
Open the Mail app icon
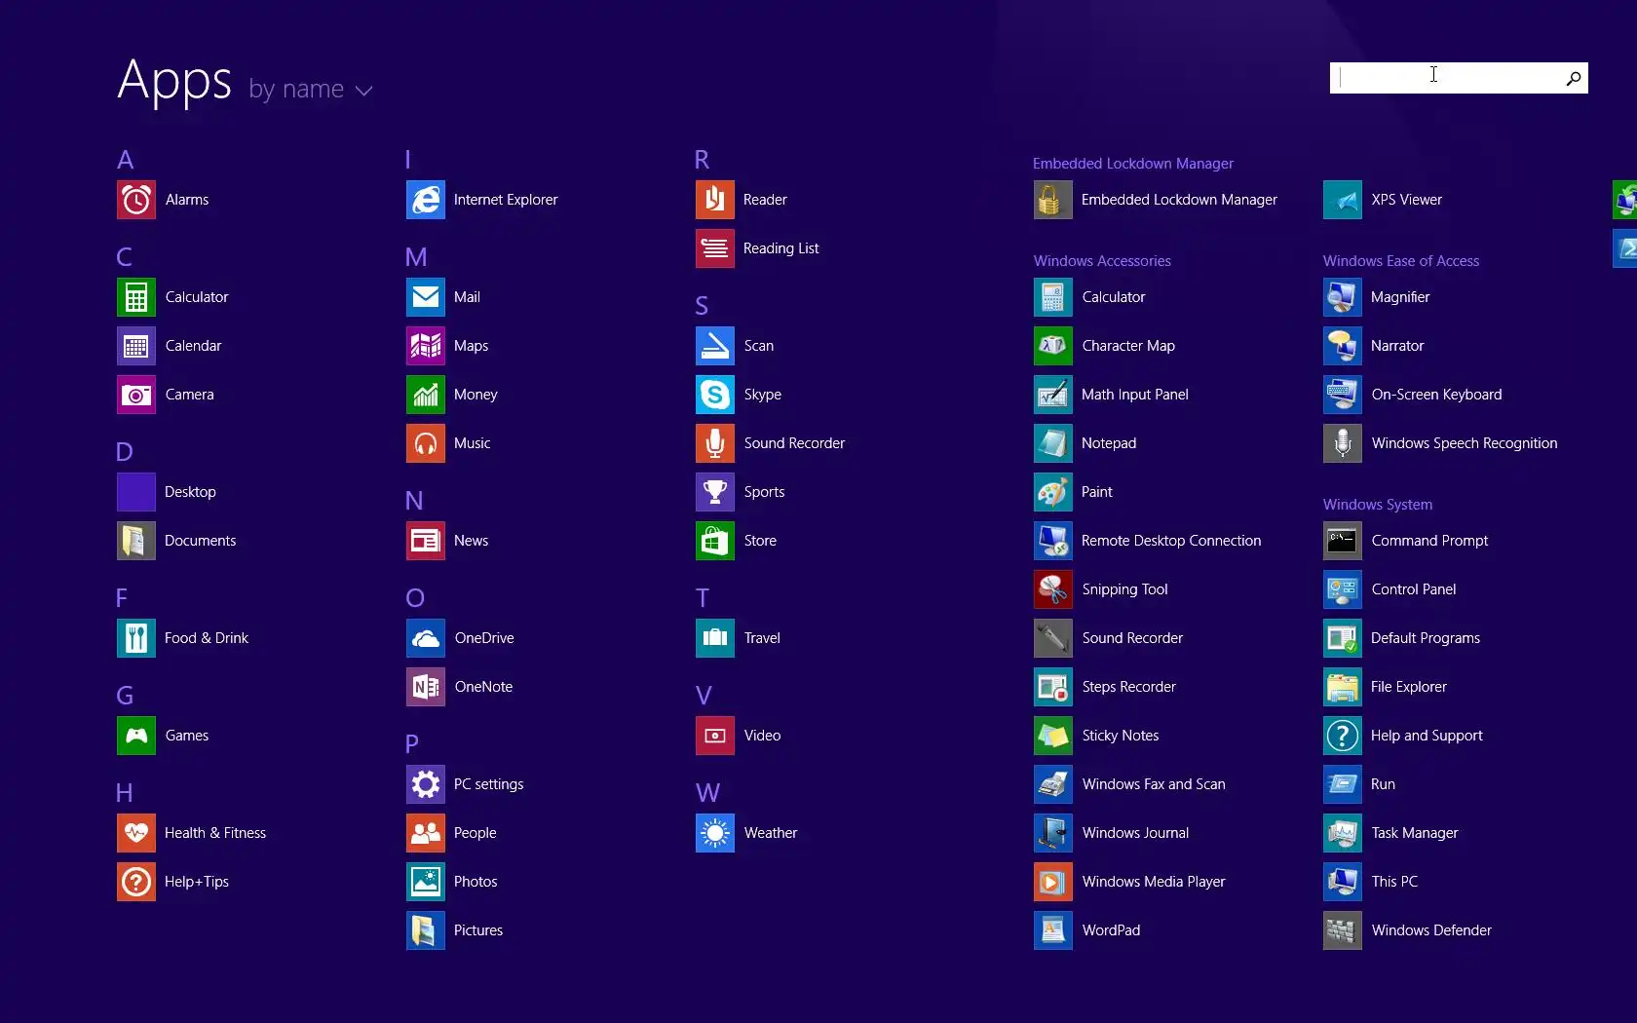[426, 297]
